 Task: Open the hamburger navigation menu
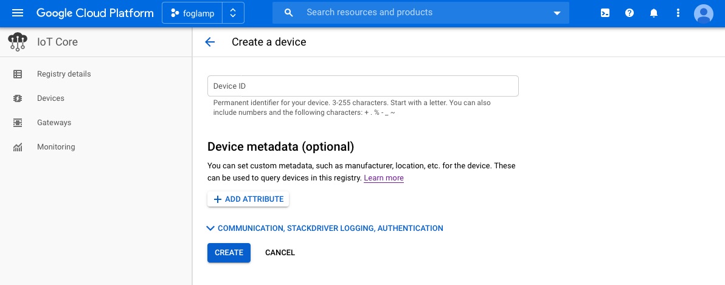18,13
